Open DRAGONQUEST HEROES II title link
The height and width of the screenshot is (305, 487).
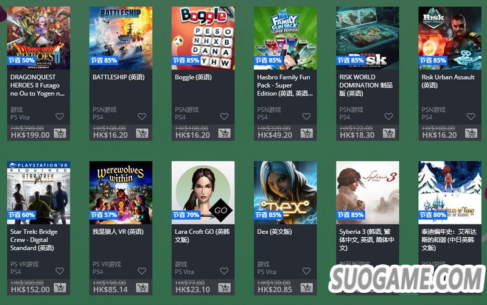pos(38,85)
